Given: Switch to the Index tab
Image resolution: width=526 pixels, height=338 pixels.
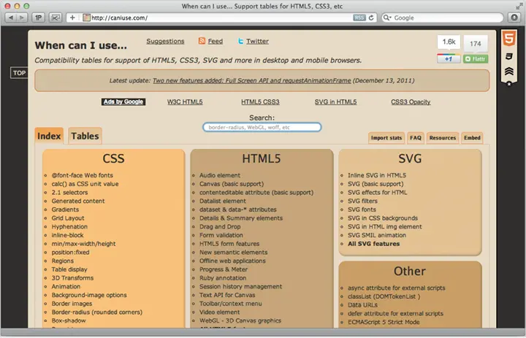Looking at the screenshot, I should pos(49,136).
